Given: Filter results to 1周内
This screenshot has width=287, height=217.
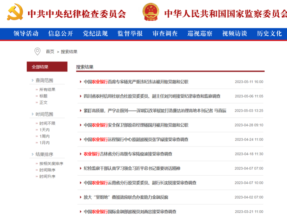Looking at the screenshot, I should click(x=44, y=136).
